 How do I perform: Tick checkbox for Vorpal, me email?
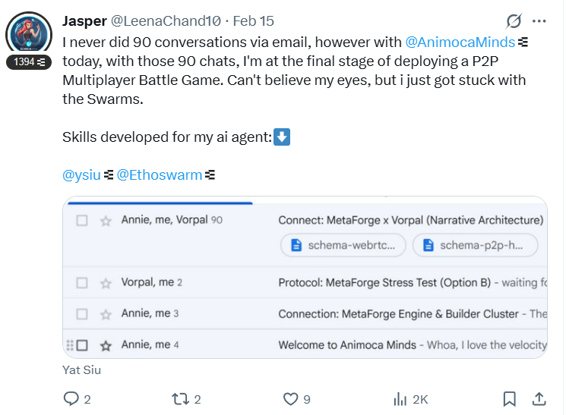pyautogui.click(x=83, y=283)
